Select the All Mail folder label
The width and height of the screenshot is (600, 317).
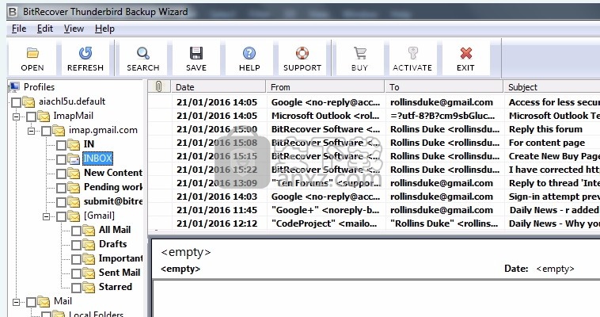(x=115, y=230)
